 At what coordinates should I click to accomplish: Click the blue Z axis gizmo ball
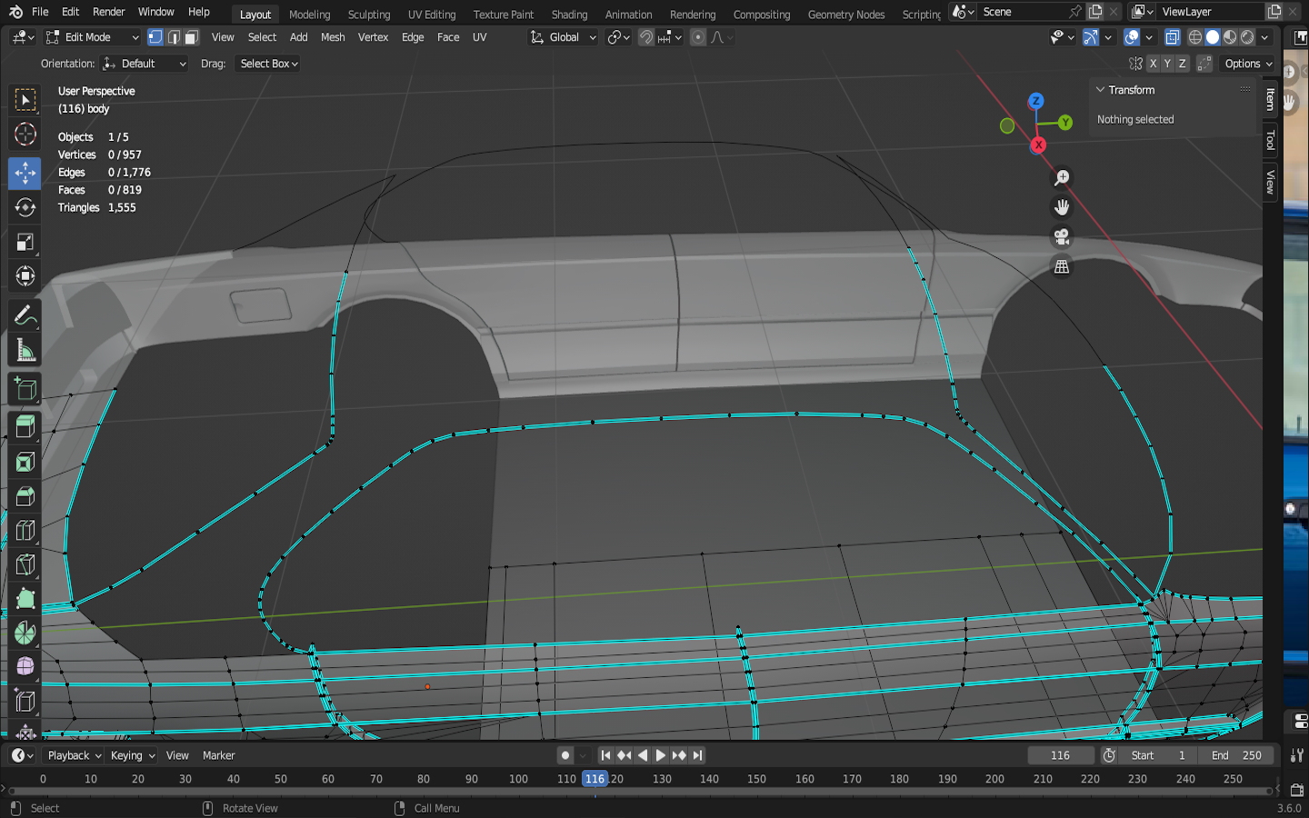tap(1035, 101)
